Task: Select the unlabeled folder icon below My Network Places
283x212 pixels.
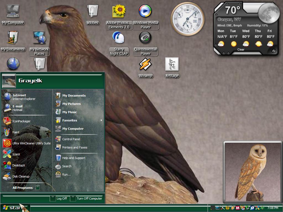Action: [x=39, y=64]
